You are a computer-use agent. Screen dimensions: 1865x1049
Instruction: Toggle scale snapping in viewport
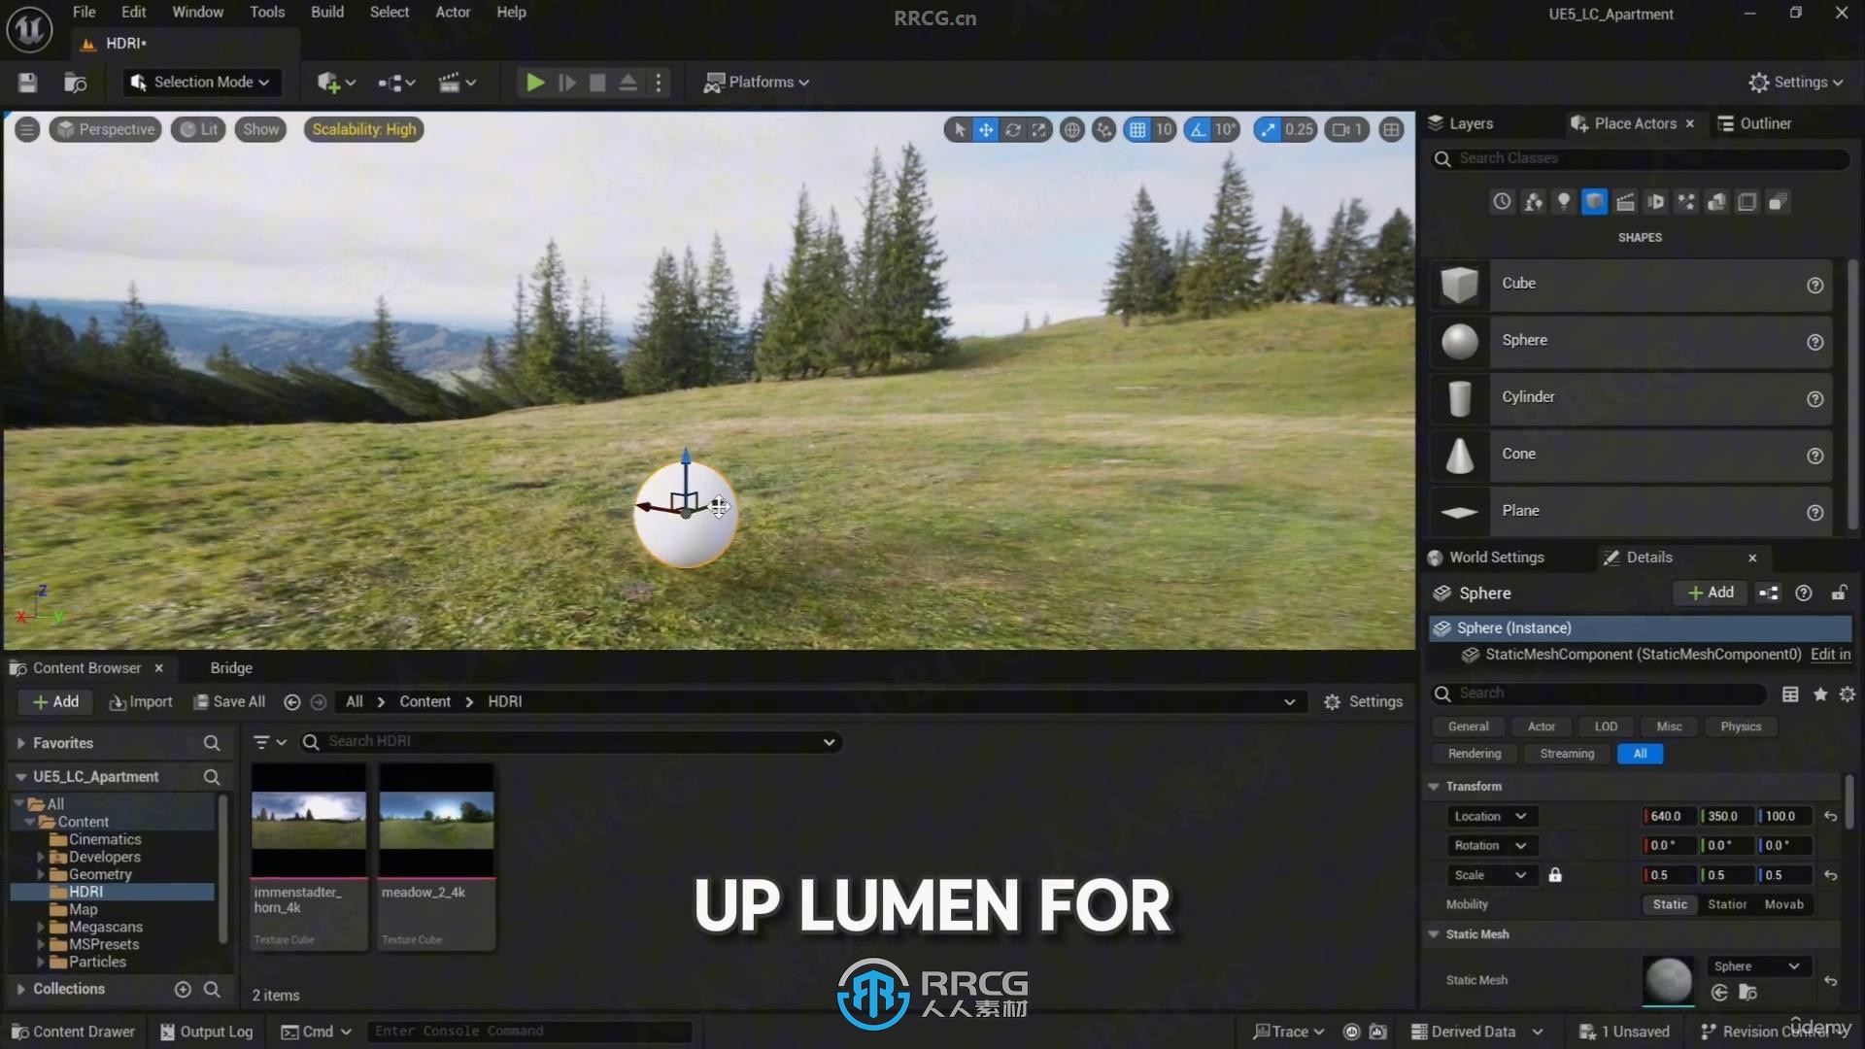point(1268,129)
